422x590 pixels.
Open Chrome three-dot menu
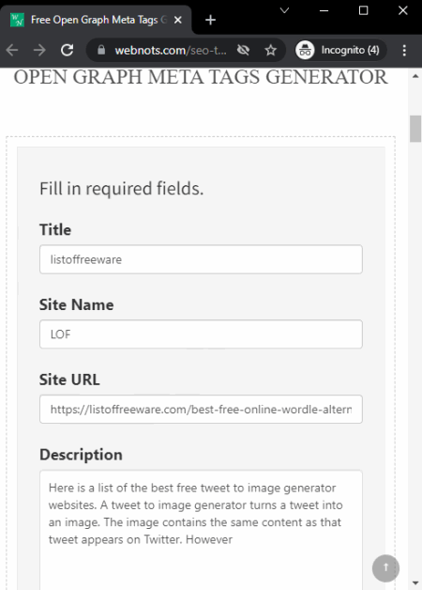[404, 50]
